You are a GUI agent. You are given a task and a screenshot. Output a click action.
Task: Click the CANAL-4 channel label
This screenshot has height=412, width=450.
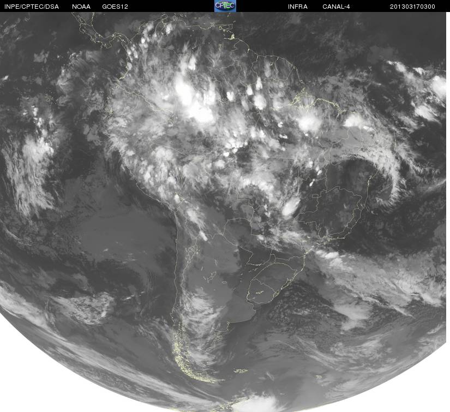pyautogui.click(x=336, y=7)
